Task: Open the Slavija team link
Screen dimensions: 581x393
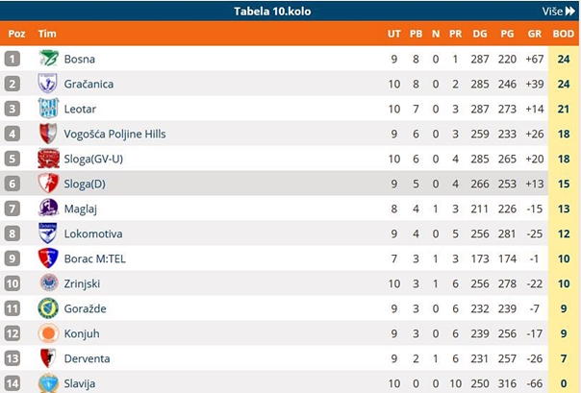Action: click(x=81, y=383)
